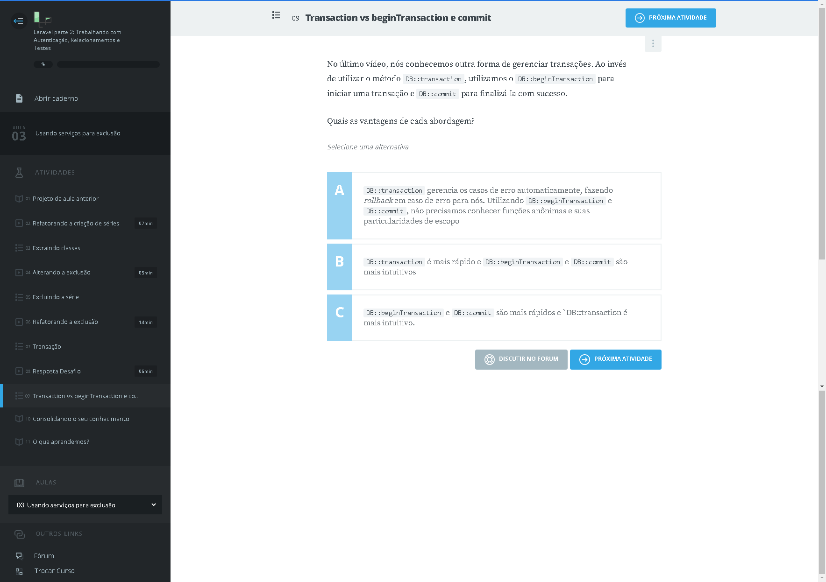Click the course logo icon

(x=42, y=19)
